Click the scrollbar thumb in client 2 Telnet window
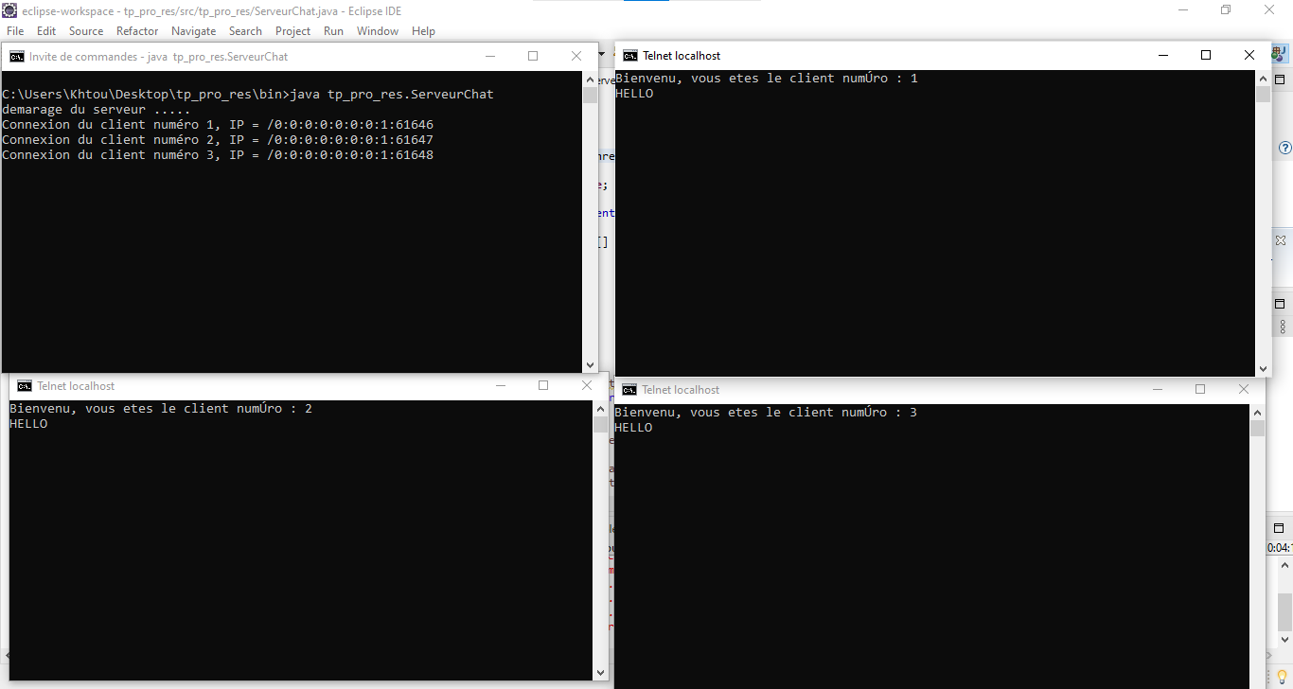This screenshot has height=689, width=1293. coord(600,425)
